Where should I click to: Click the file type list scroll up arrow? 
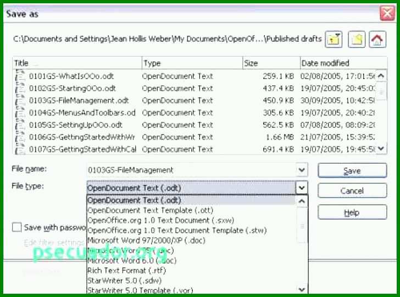[x=302, y=201]
